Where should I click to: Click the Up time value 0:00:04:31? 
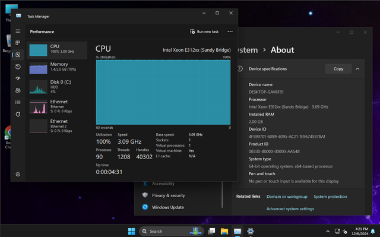pos(109,172)
